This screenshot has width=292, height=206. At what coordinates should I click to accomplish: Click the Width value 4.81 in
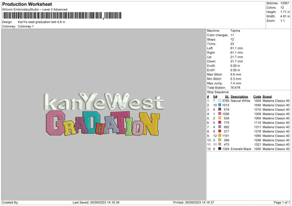[285, 17]
